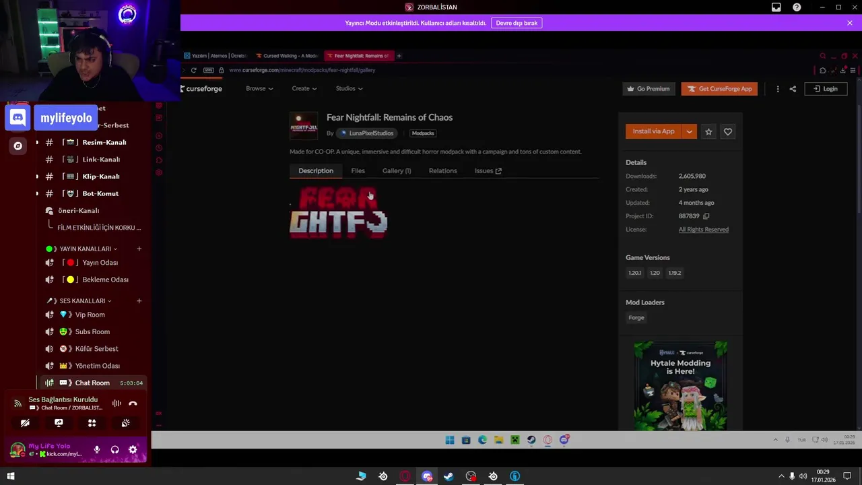Toggle noise suppression icon in voice panel

pyautogui.click(x=117, y=403)
